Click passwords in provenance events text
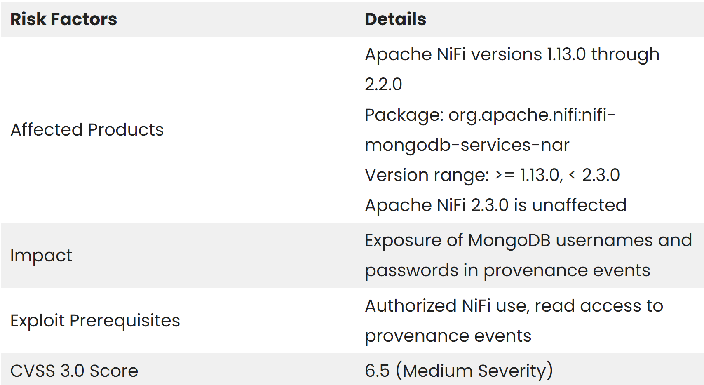The height and width of the screenshot is (385, 704). [x=507, y=270]
